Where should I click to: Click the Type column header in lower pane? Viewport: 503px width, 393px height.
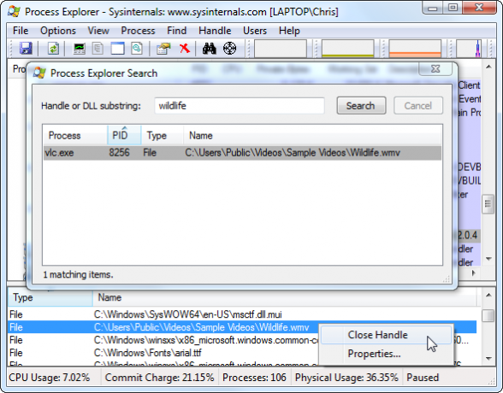[x=50, y=297]
